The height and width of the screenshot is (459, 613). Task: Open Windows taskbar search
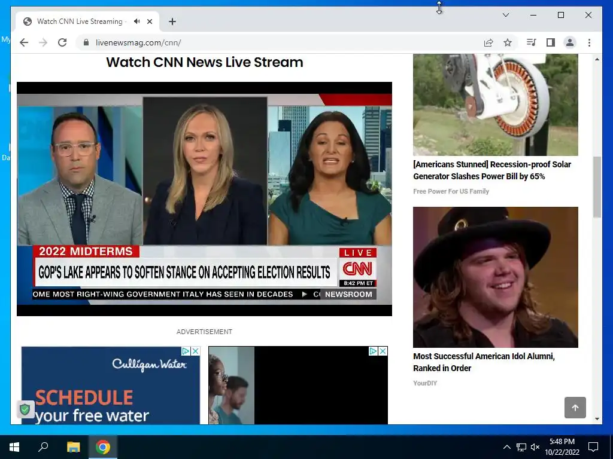[43, 447]
